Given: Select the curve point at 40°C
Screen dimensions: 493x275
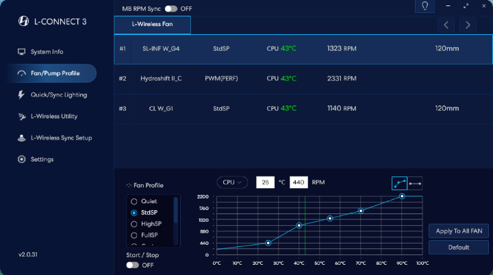Looking at the screenshot, I should [x=299, y=225].
